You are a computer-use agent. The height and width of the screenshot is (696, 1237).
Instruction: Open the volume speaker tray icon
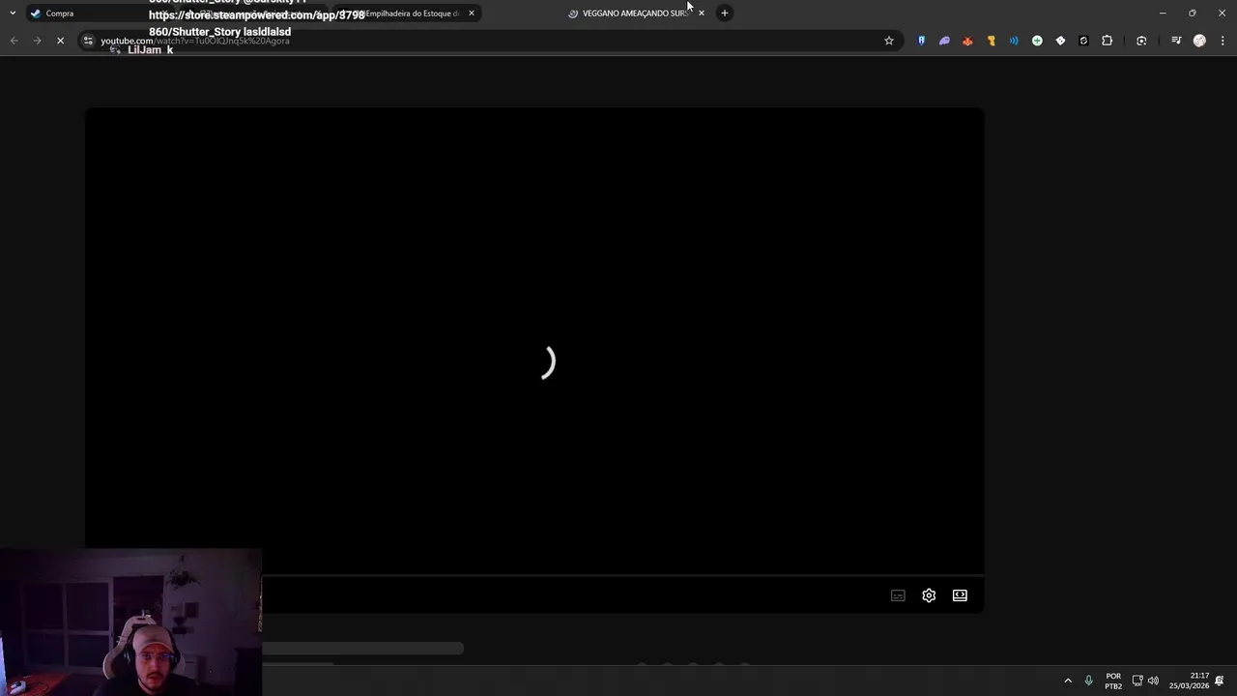click(x=1153, y=681)
